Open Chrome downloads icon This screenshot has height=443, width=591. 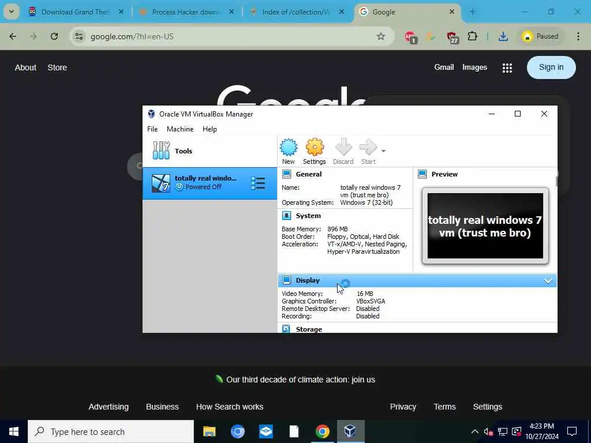(503, 36)
